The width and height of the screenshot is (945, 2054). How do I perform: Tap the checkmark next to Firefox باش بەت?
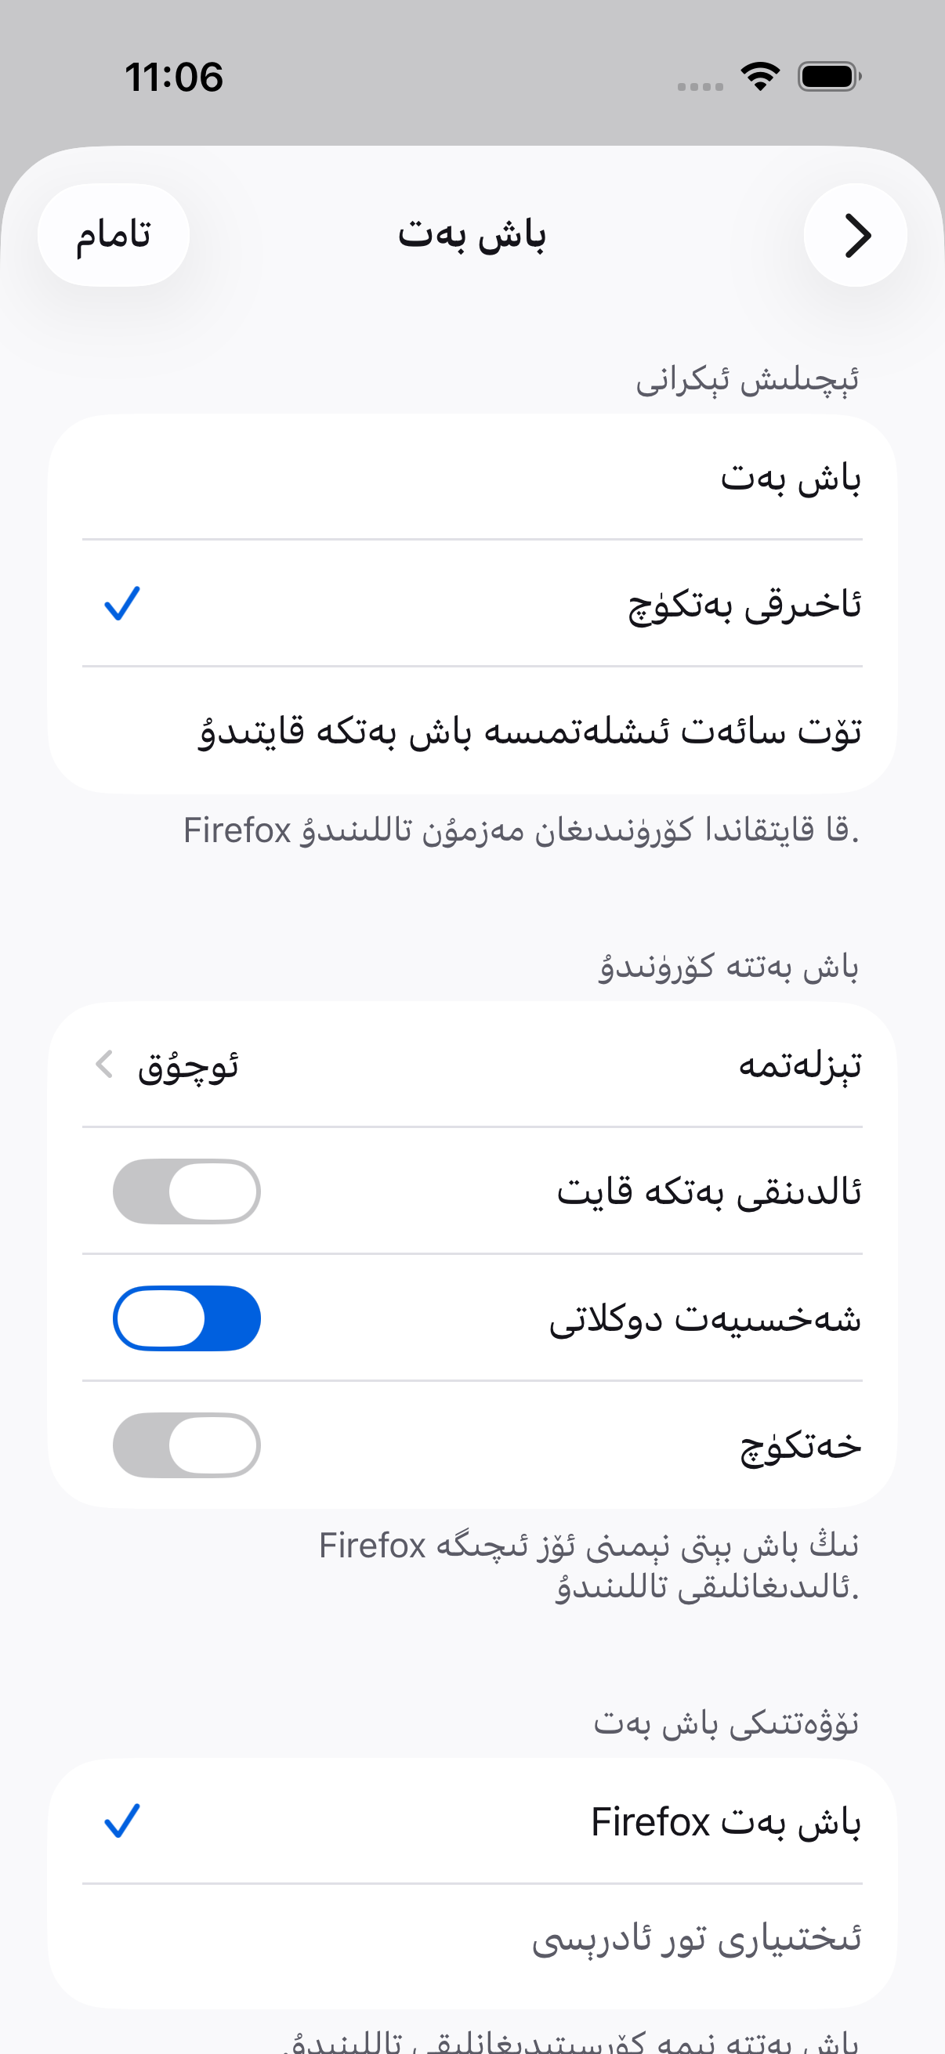[122, 1821]
